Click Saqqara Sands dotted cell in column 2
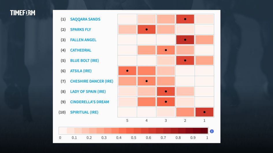Viewport: 273px width, 153px height. 185,19
